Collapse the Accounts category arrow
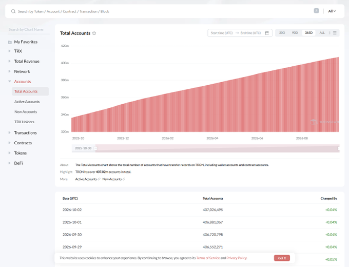The image size is (349, 267). [9, 81]
